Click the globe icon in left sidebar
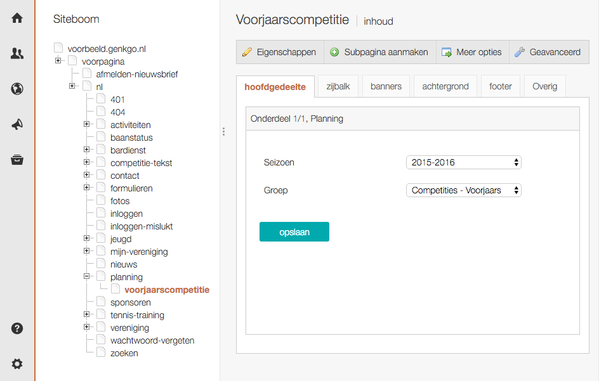Image resolution: width=599 pixels, height=381 pixels. [17, 89]
